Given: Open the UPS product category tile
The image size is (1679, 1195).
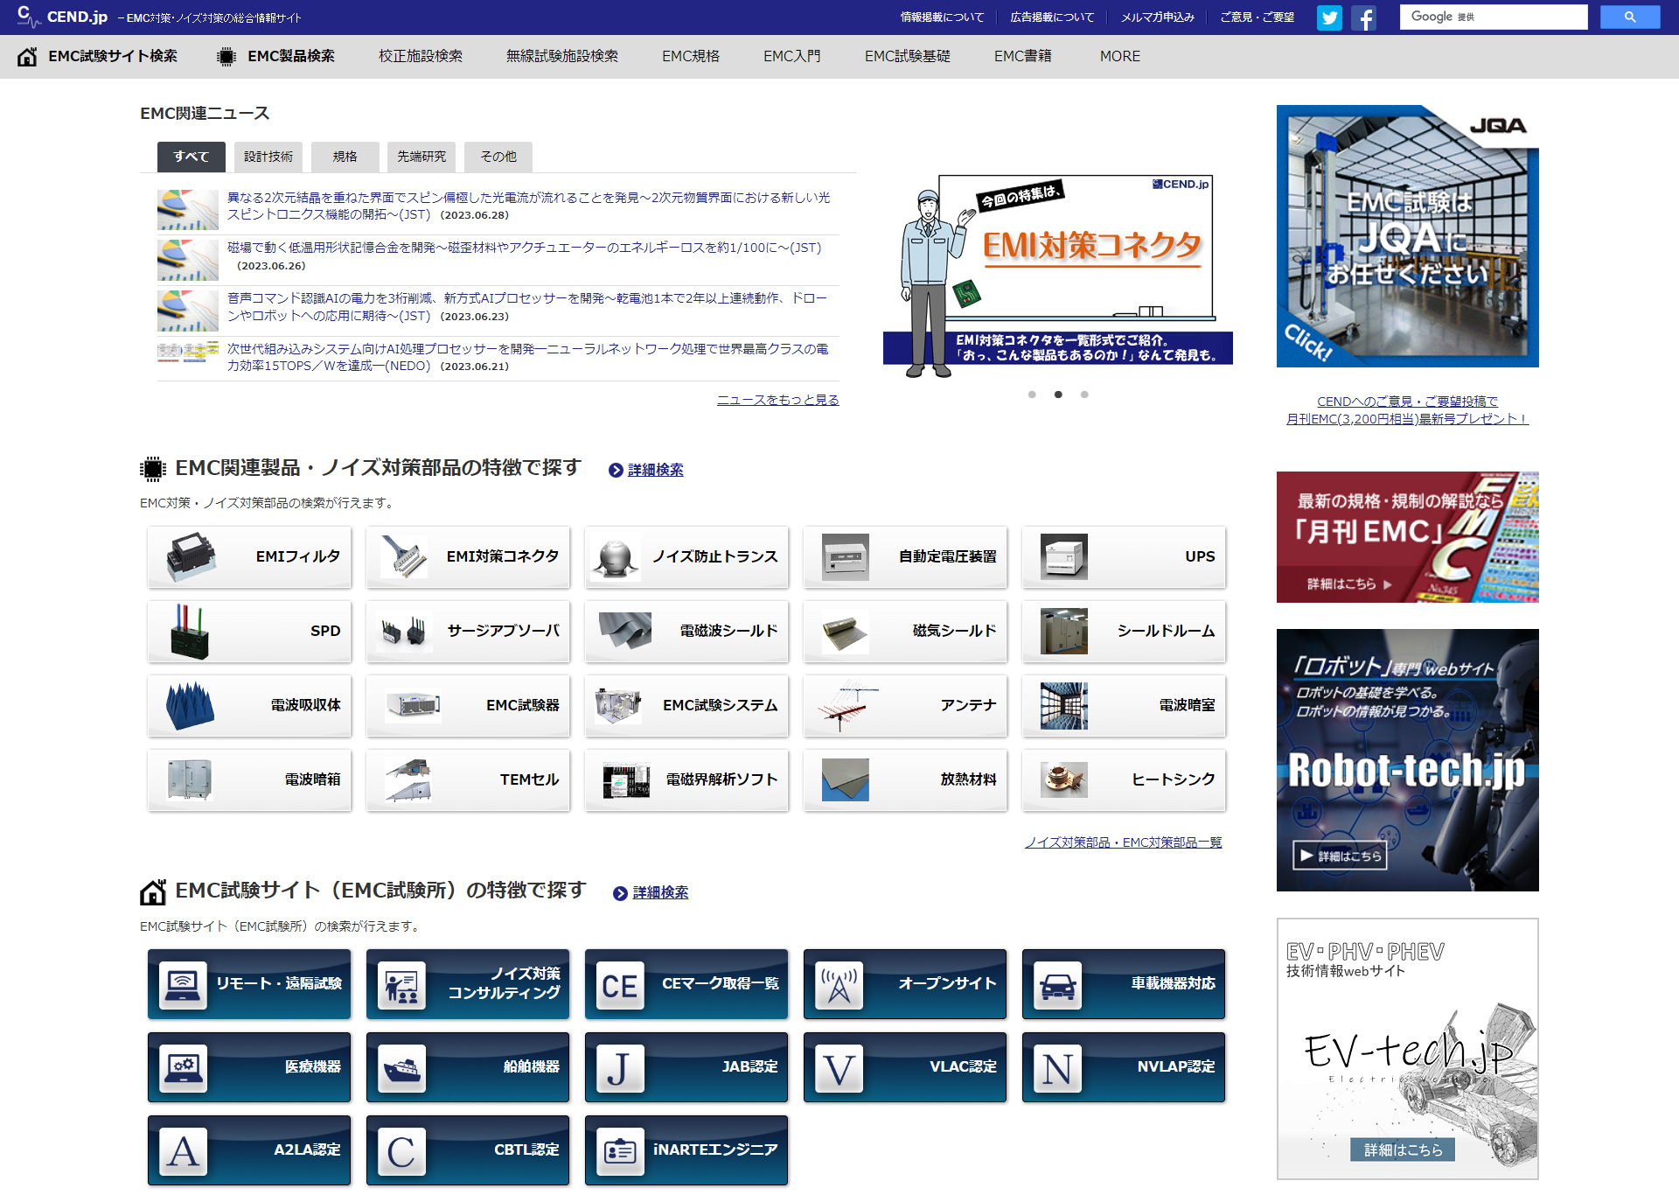Looking at the screenshot, I should (1124, 556).
